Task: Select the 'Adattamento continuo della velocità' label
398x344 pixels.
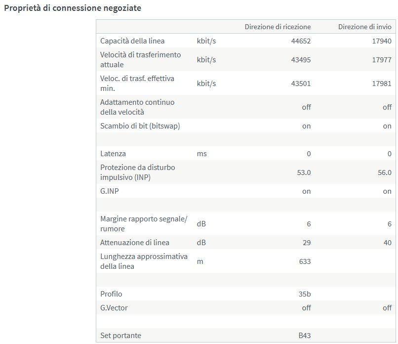Action: 137,107
